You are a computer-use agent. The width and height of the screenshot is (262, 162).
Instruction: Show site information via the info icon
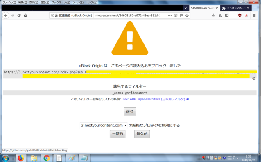point(52,16)
